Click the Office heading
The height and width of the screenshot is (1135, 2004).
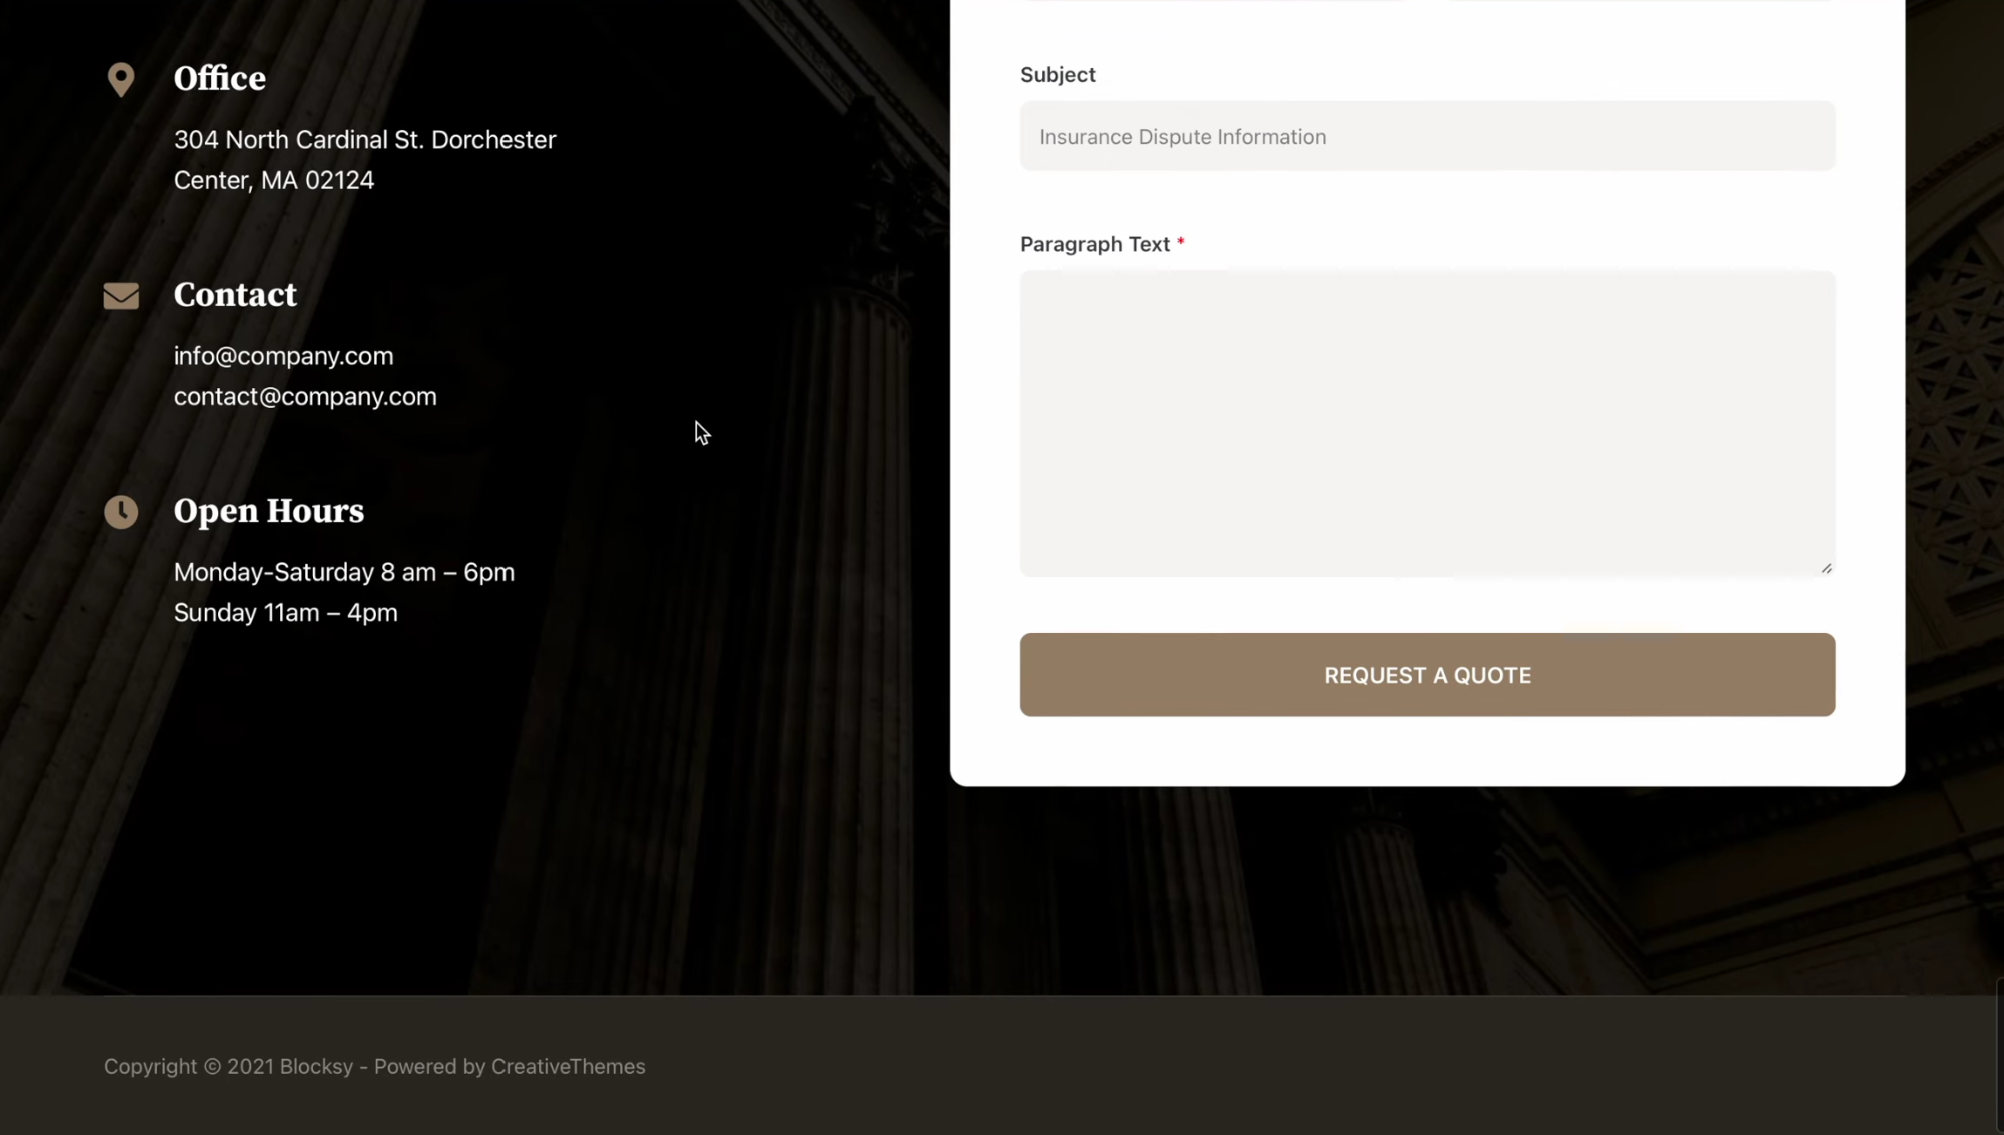click(x=220, y=78)
